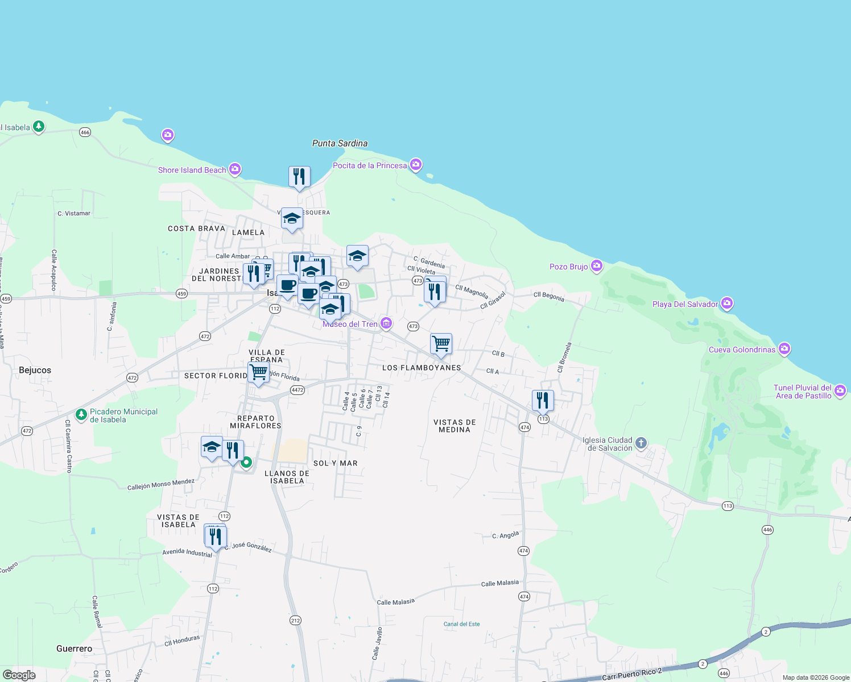The width and height of the screenshot is (851, 682).
Task: Click the Costa Brava label
Action: tap(196, 228)
